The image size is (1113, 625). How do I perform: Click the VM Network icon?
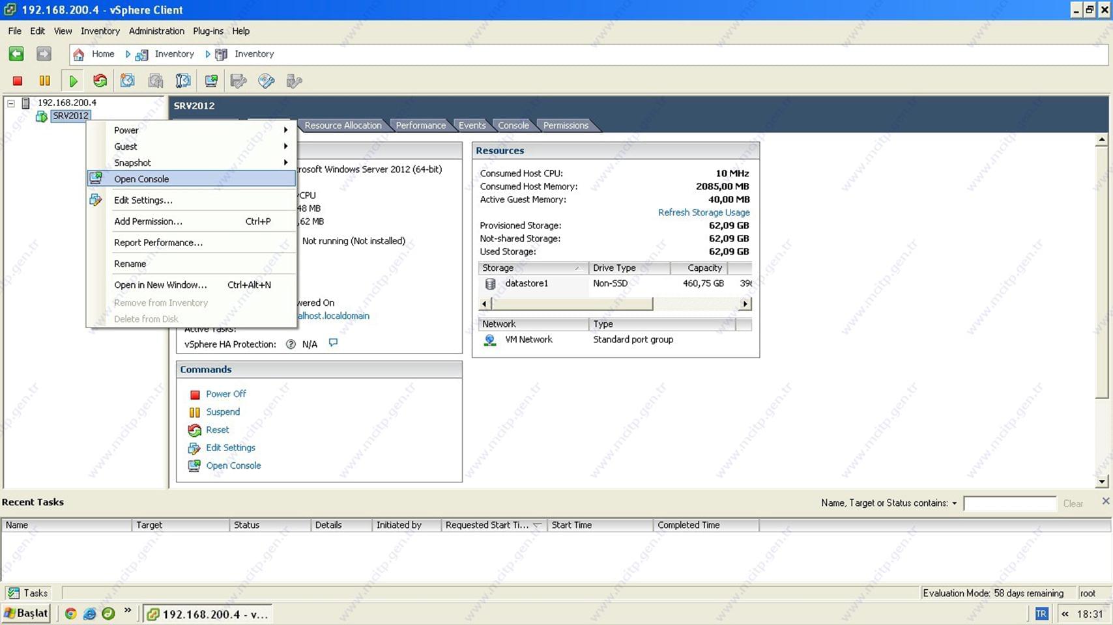click(x=489, y=340)
